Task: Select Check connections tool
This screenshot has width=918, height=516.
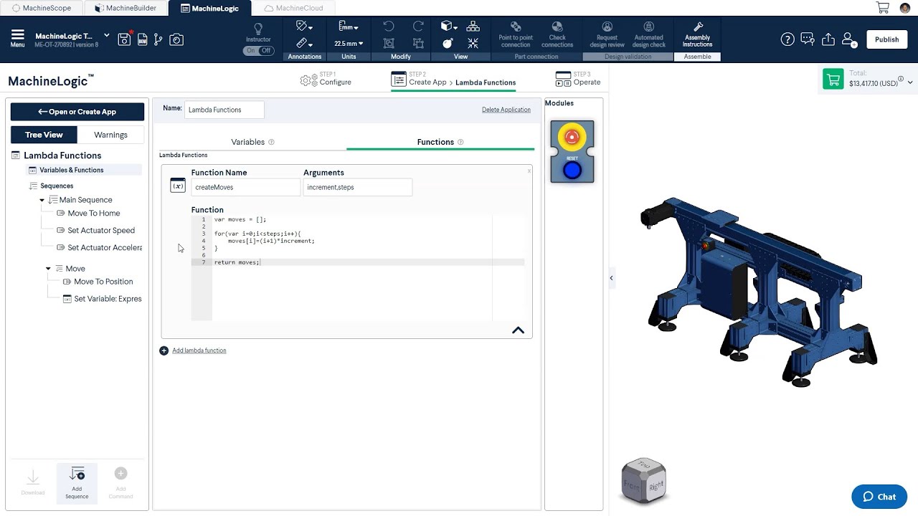Action: [557, 34]
